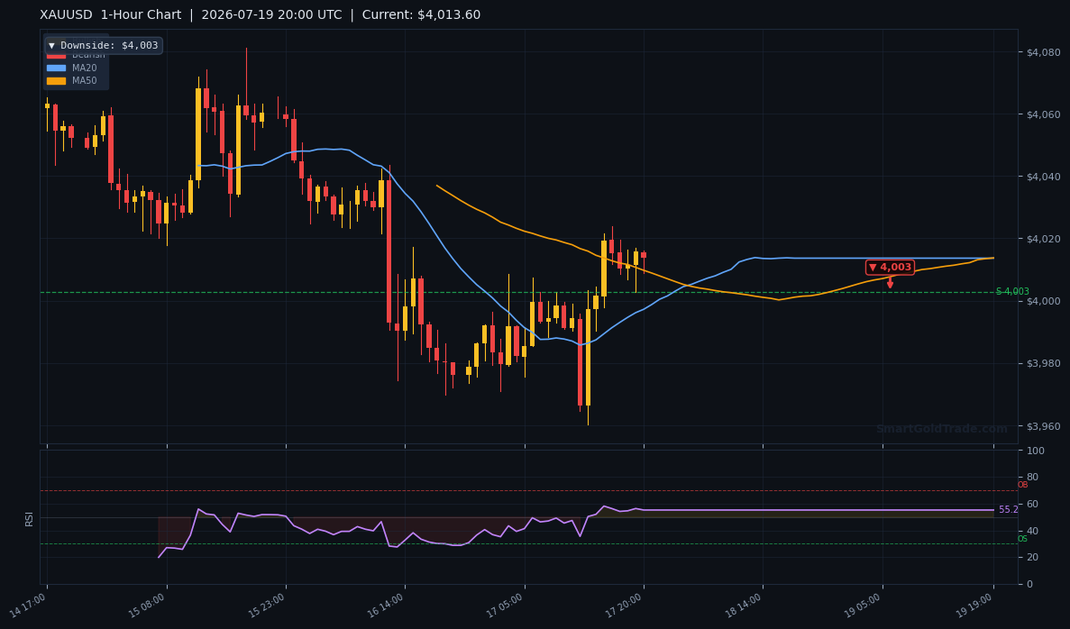Image resolution: width=1070 pixels, height=629 pixels.
Task: Click the 16 14:00 time axis label
Action: pos(386,606)
